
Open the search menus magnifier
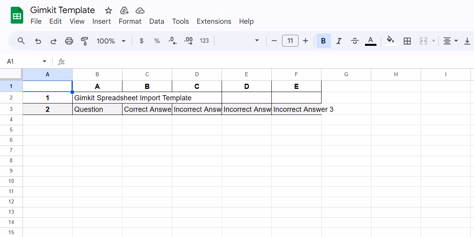[x=21, y=41]
